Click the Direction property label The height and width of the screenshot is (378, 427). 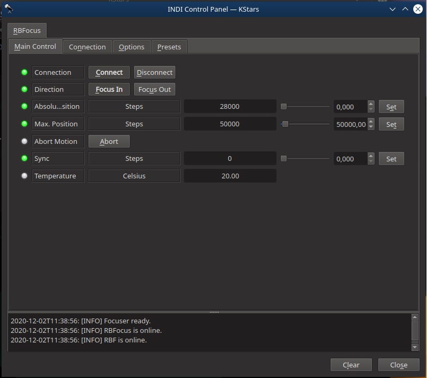[x=58, y=89]
